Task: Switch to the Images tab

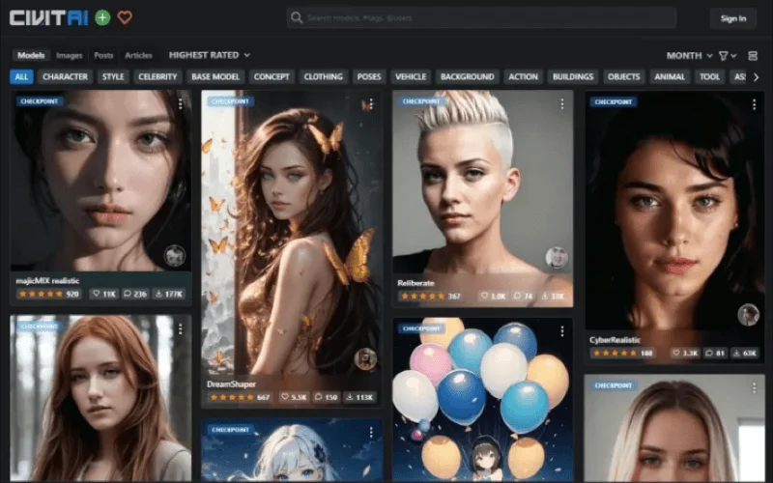Action: [69, 56]
